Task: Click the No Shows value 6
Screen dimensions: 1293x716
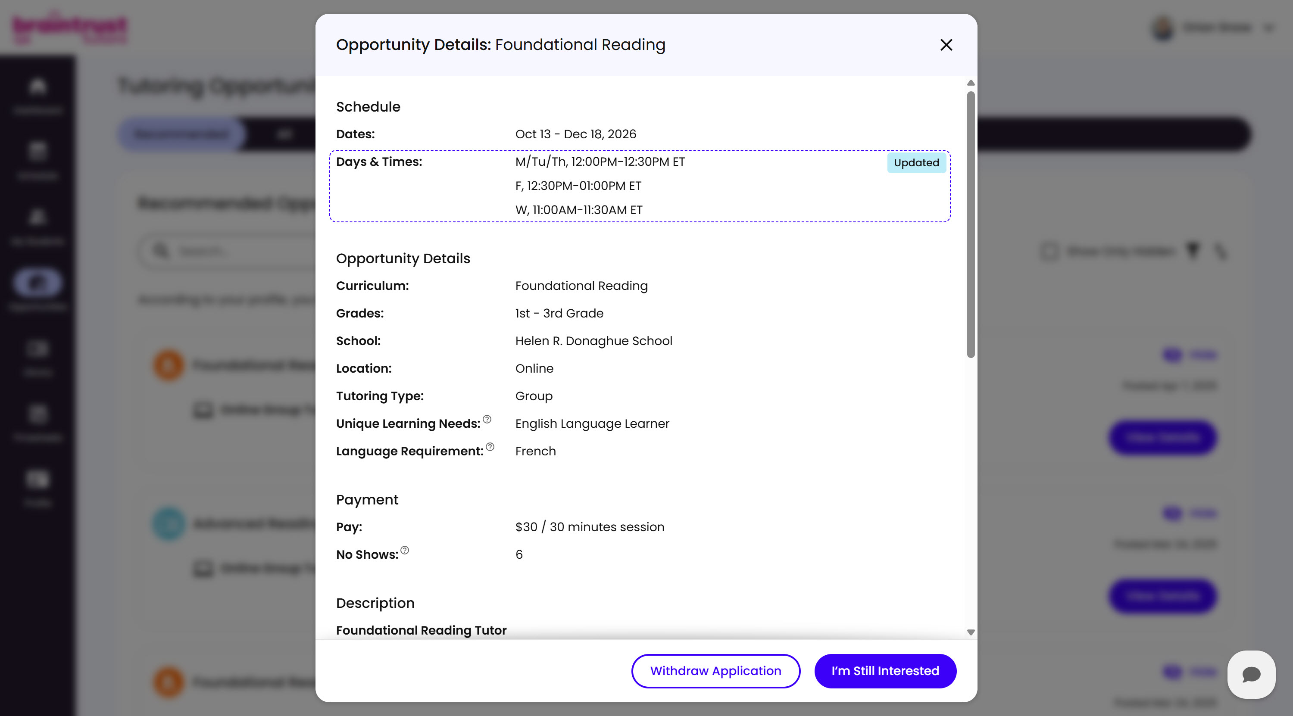Action: coord(519,554)
